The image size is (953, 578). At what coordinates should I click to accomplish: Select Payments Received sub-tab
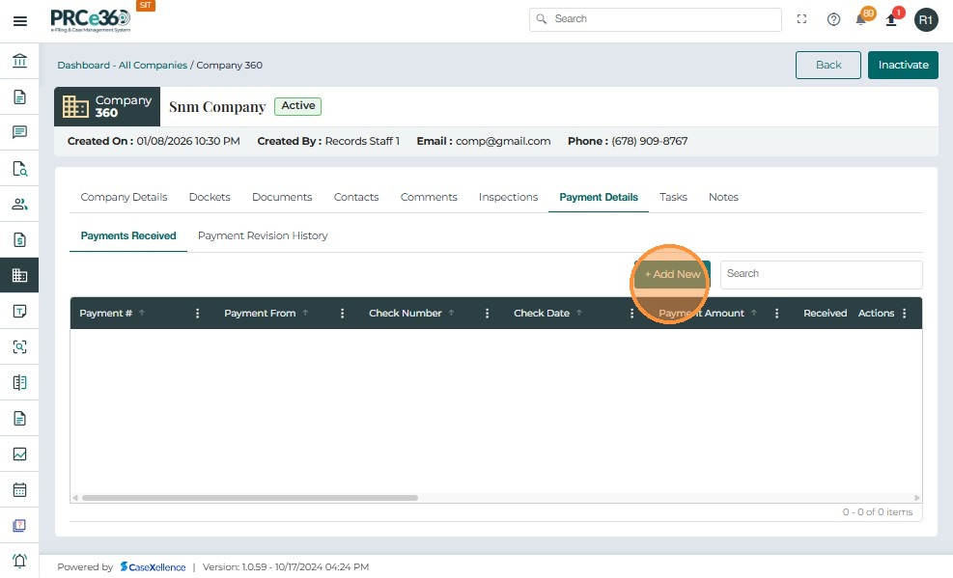128,236
